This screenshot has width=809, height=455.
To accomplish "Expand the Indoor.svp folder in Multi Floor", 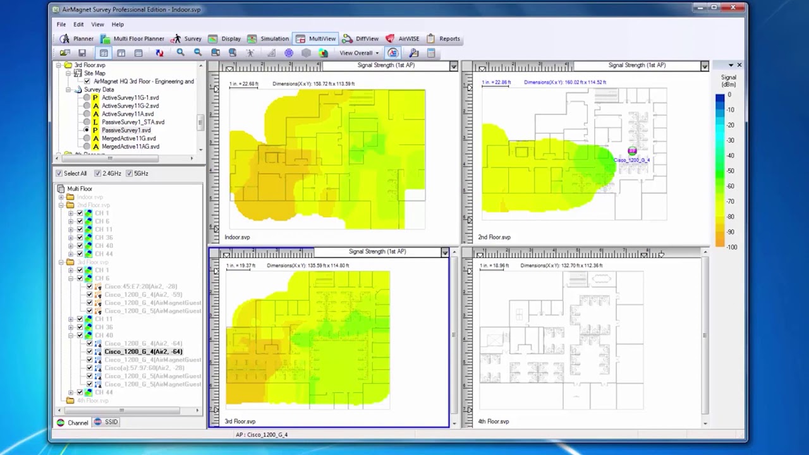I will (x=61, y=197).
